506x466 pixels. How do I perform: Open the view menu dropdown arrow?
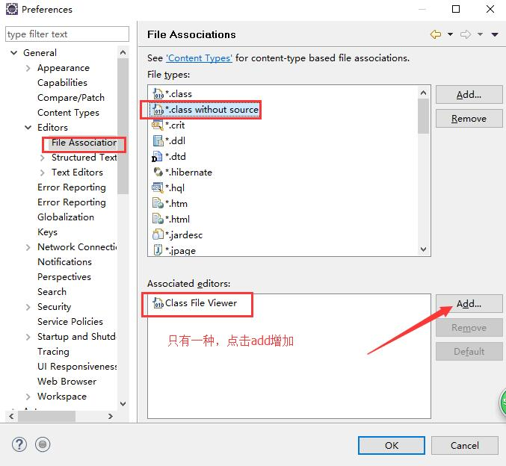pyautogui.click(x=495, y=34)
